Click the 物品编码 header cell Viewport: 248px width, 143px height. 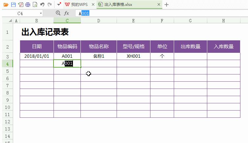pyautogui.click(x=67, y=47)
